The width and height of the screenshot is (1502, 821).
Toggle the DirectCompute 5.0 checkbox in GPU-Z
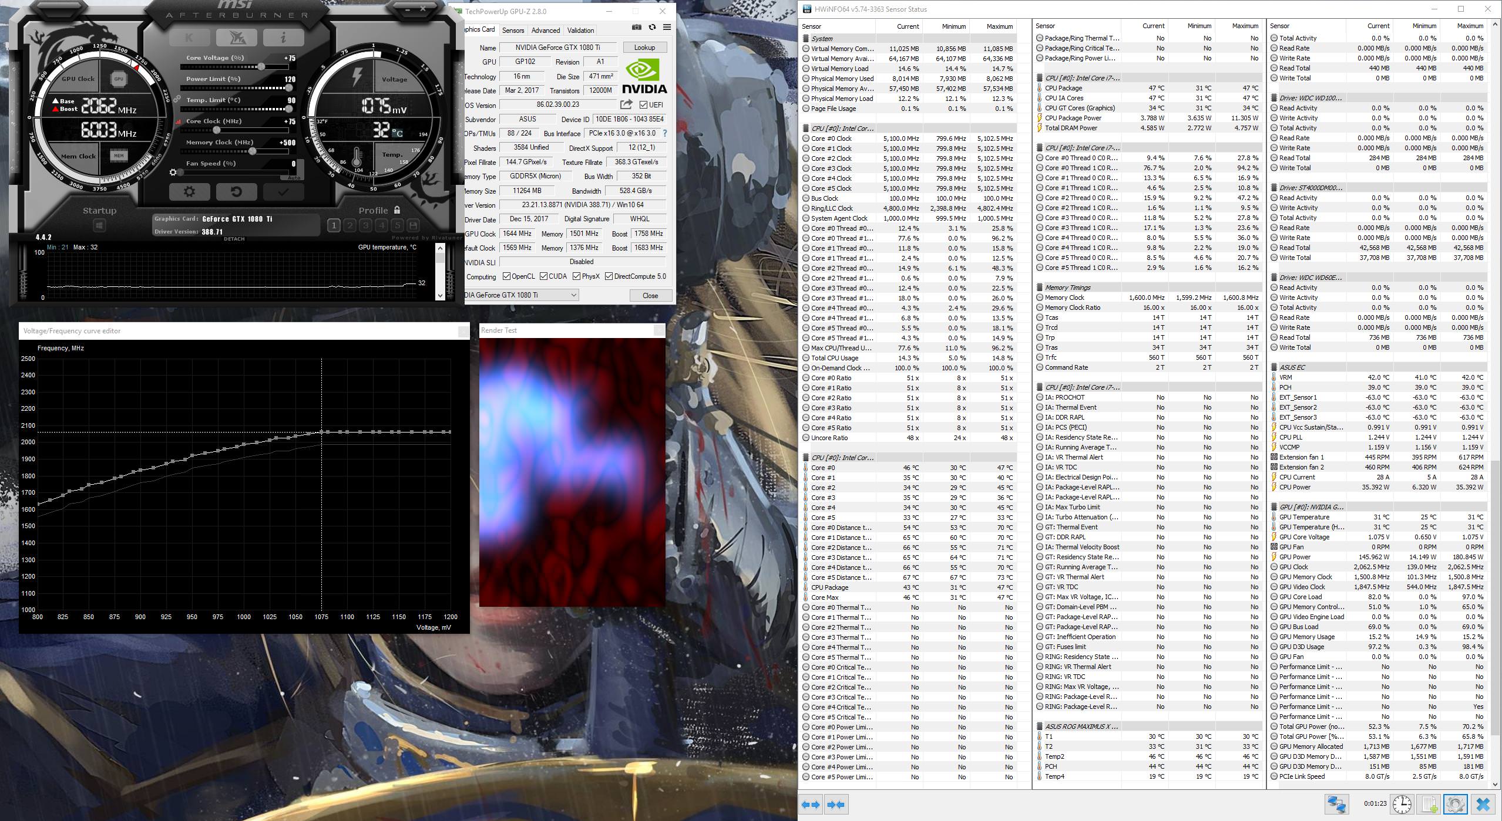coord(609,276)
